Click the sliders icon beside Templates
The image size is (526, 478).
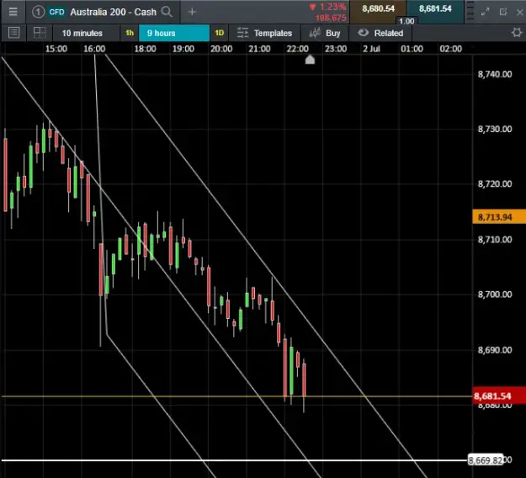[x=242, y=33]
